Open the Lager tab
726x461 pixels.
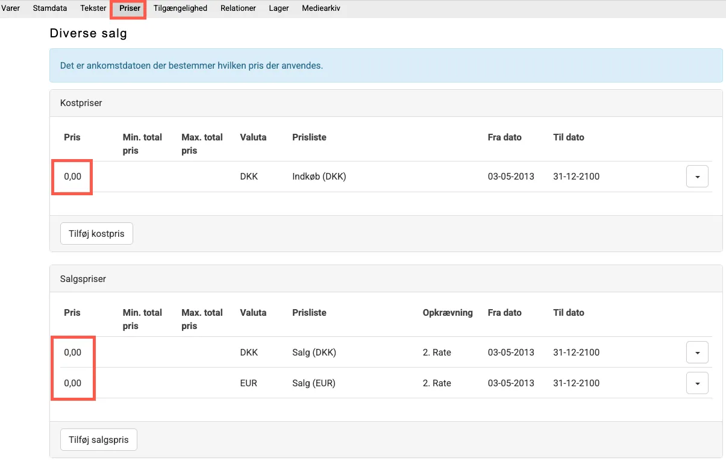(279, 8)
